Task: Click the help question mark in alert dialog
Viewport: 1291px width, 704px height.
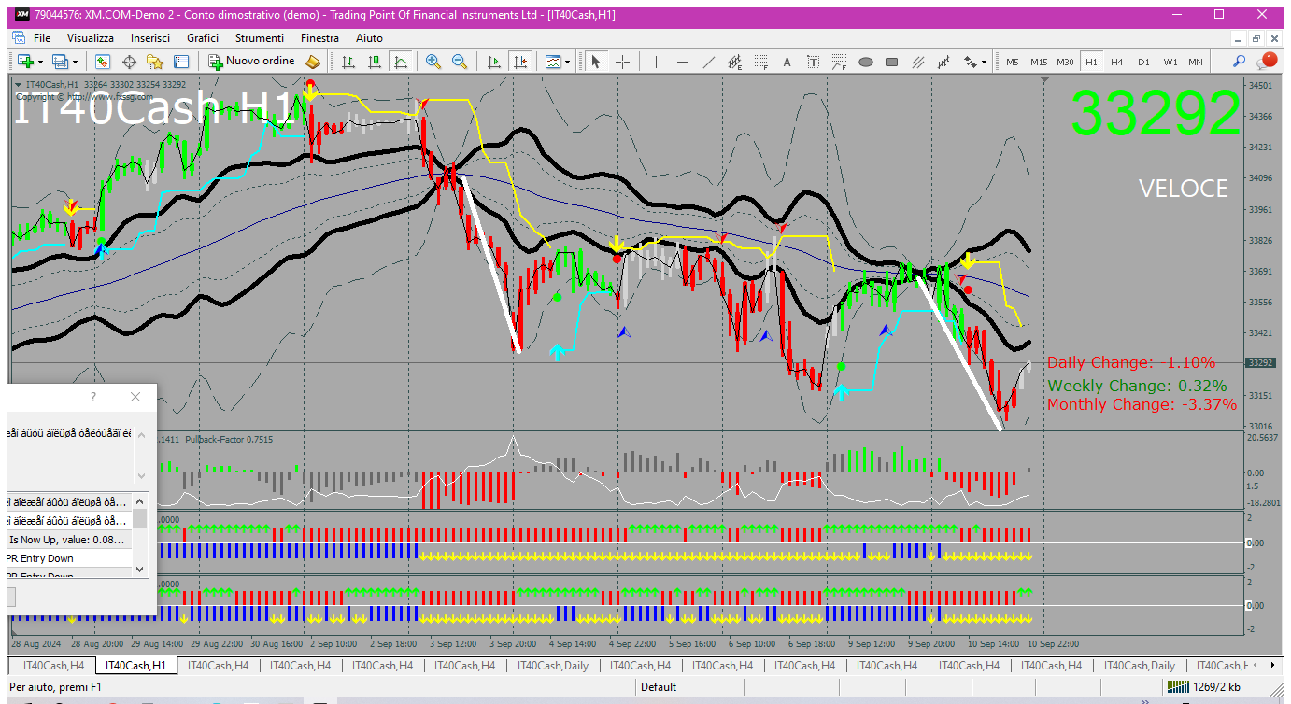Action: click(x=92, y=397)
